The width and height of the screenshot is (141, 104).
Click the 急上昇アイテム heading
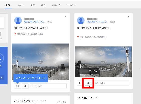point(88,98)
